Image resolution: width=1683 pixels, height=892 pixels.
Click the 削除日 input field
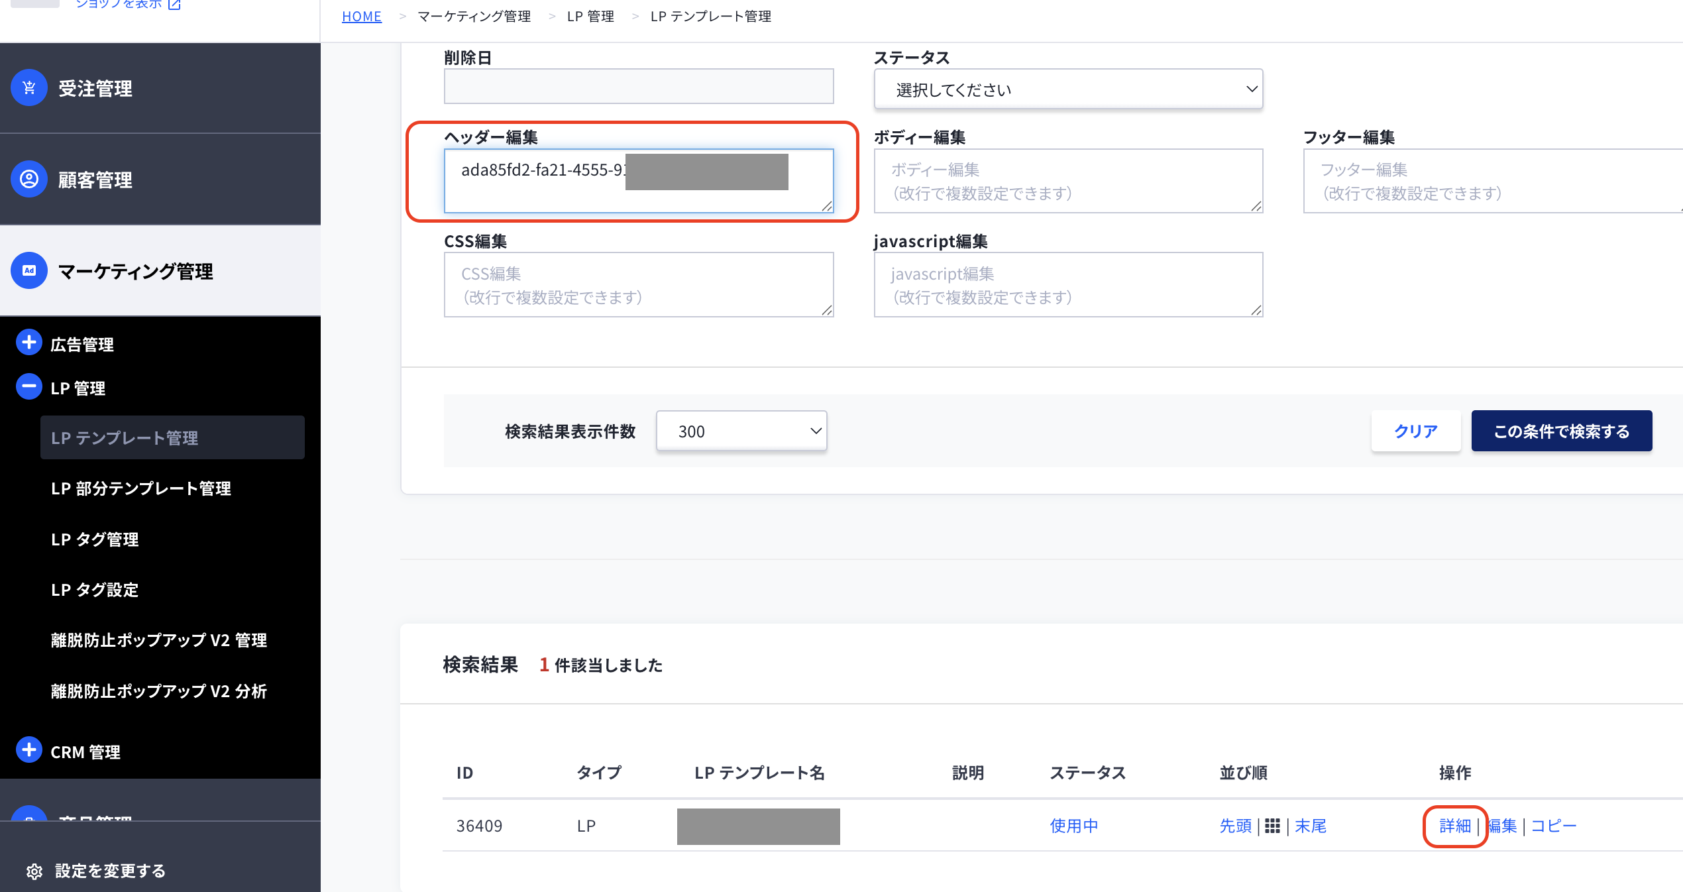(639, 86)
